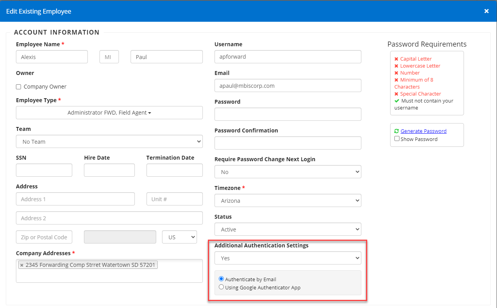Click the Unit # field
The width and height of the screenshot is (497, 308).
[174, 199]
